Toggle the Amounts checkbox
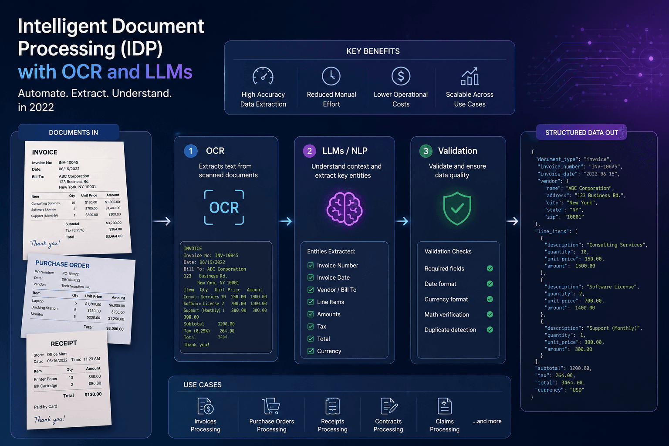669x446 pixels. (x=311, y=314)
